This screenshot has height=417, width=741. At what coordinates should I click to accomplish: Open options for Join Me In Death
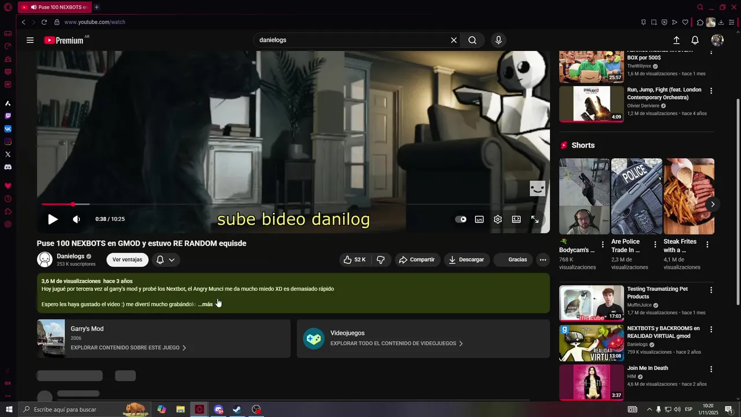coord(711,369)
